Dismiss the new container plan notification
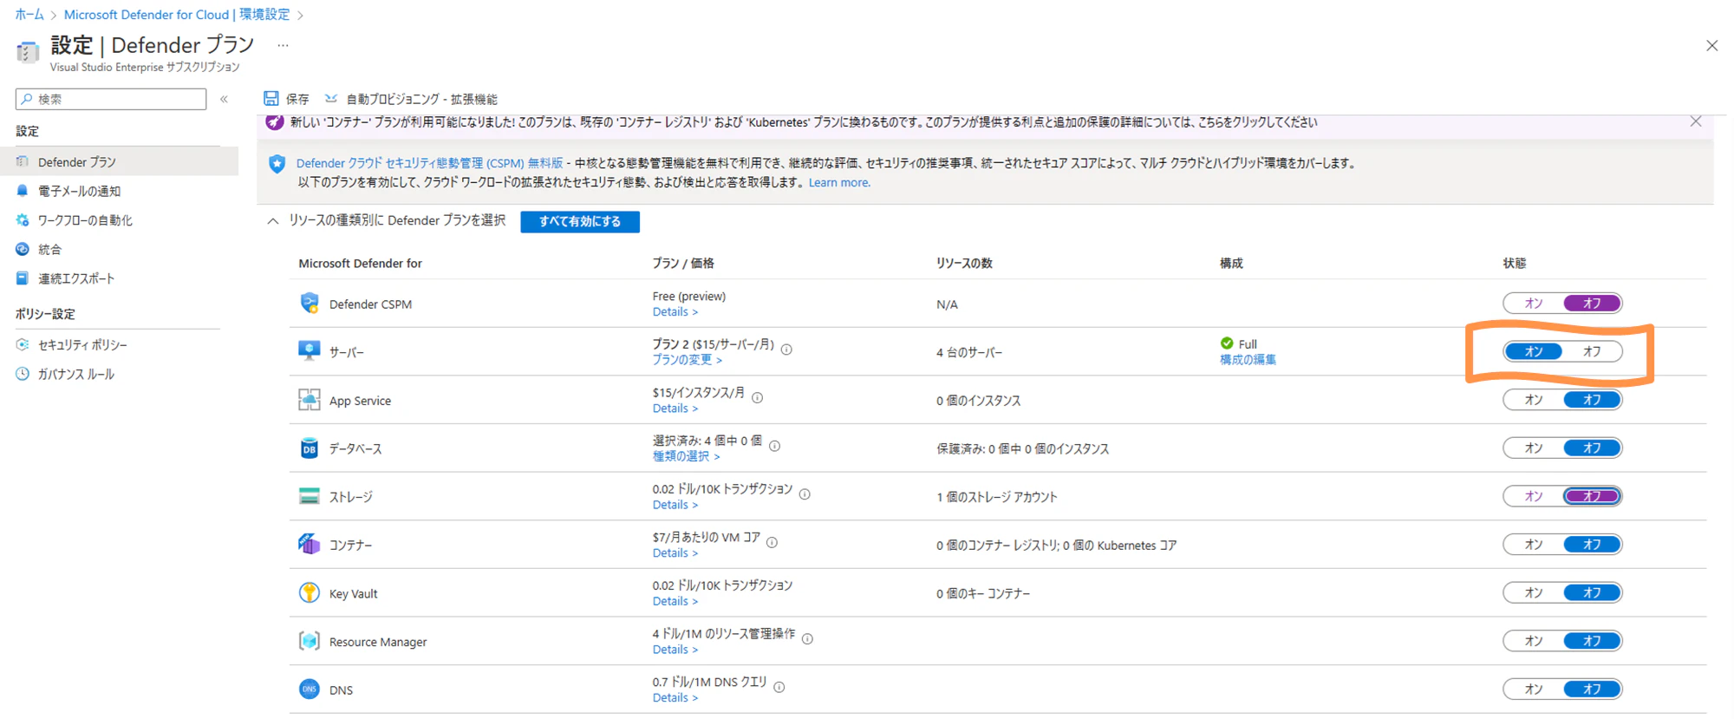1734x719 pixels. (x=1696, y=121)
